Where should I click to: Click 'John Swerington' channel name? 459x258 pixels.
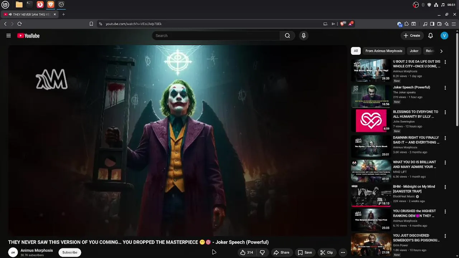click(404, 121)
